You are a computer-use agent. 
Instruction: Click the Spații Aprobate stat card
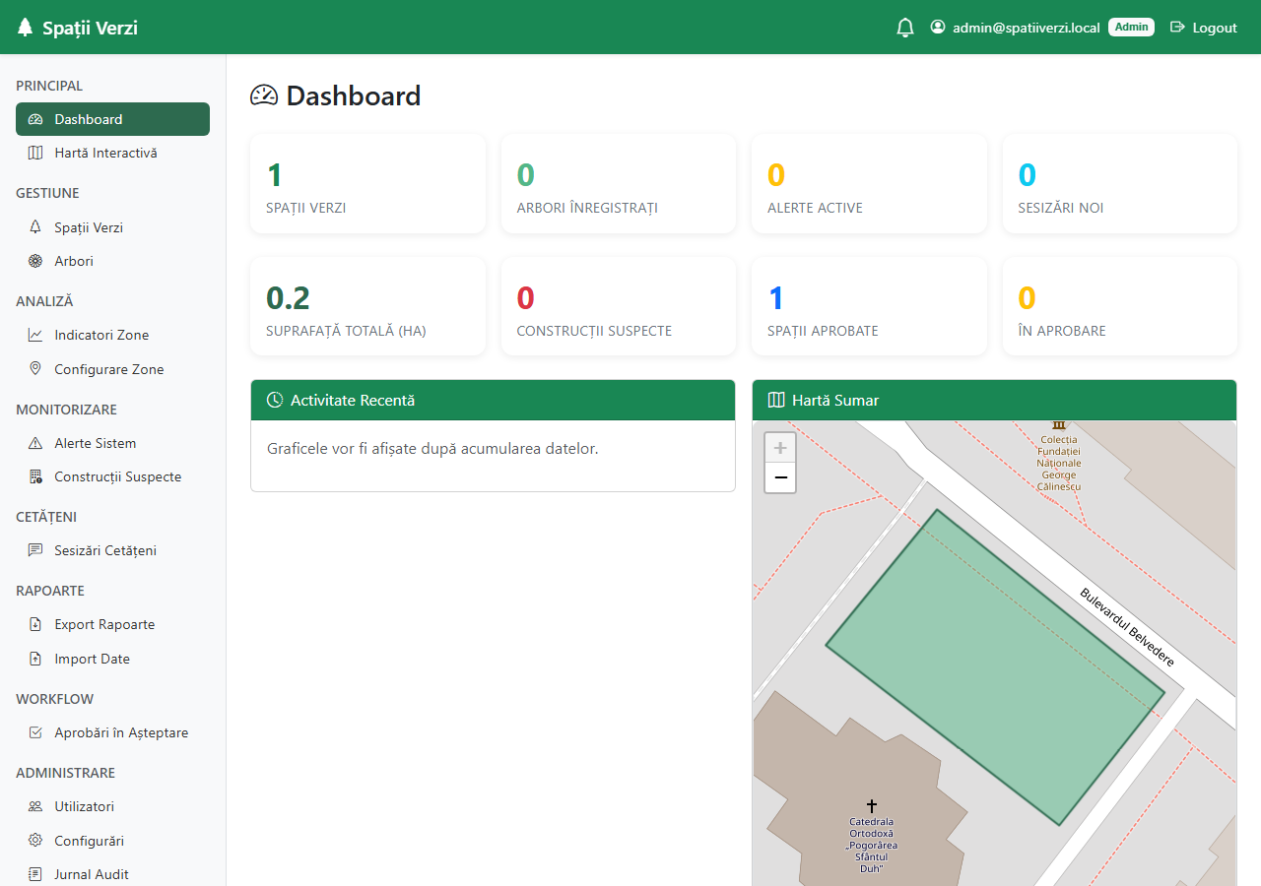(869, 306)
